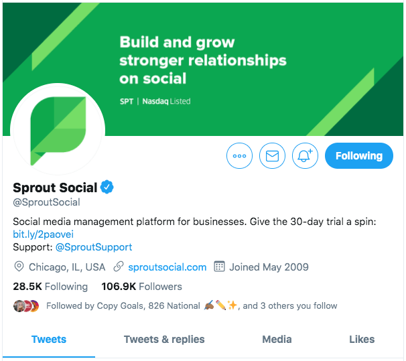Visit the @SproutSupport profile link
The image size is (406, 361).
pyautogui.click(x=94, y=247)
